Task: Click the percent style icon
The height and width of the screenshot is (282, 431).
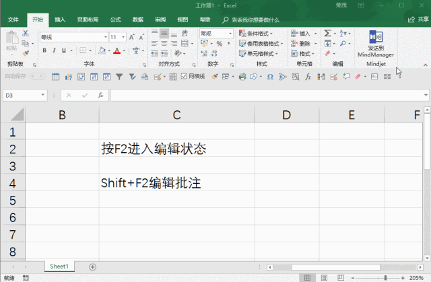Action: [x=220, y=44]
